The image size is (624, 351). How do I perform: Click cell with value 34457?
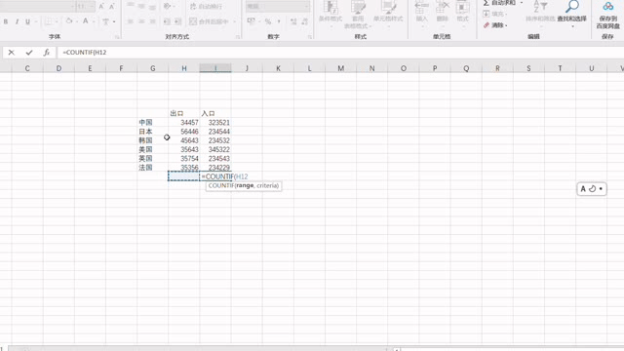coord(183,122)
